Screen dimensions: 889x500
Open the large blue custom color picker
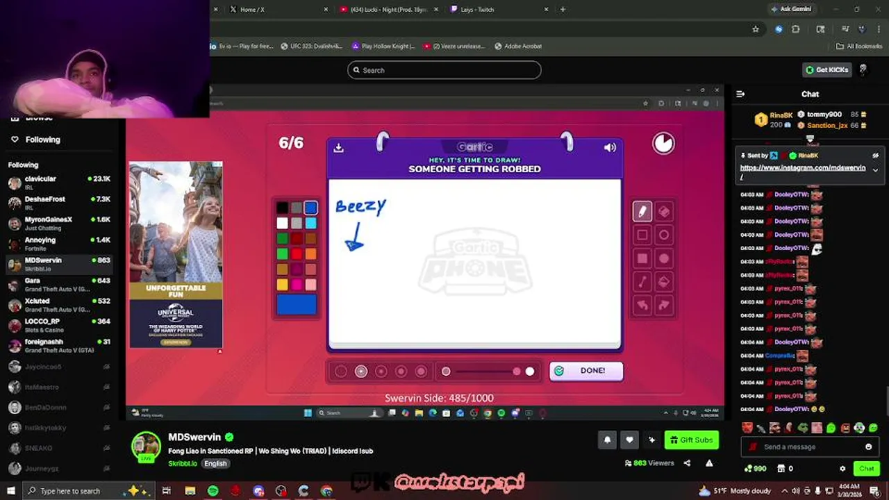coord(297,305)
